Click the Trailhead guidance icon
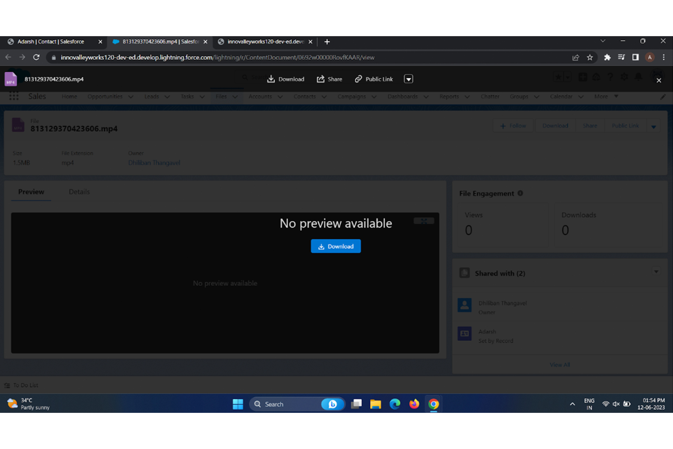 point(596,77)
